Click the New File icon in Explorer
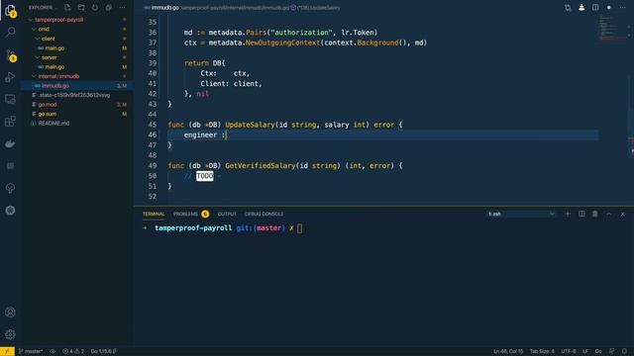Screen dimensions: 634x356 tap(67, 7)
